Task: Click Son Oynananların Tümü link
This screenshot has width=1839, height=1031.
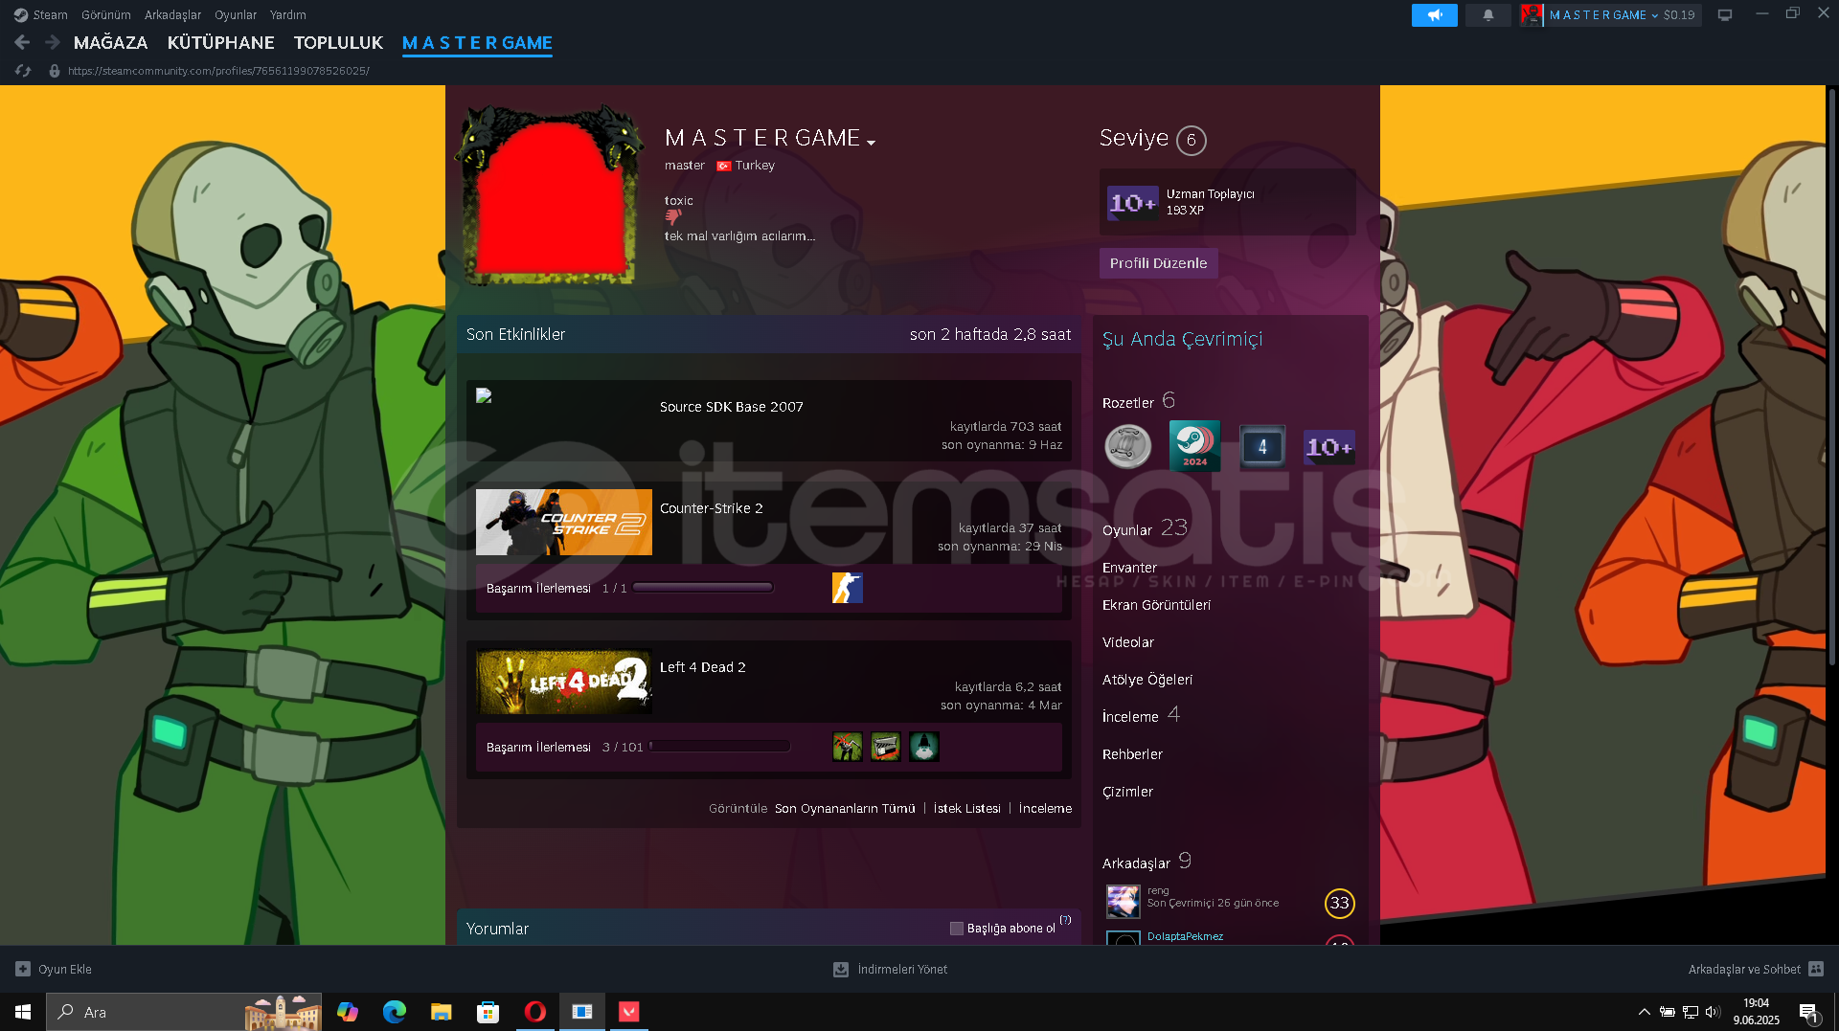Action: pos(845,809)
